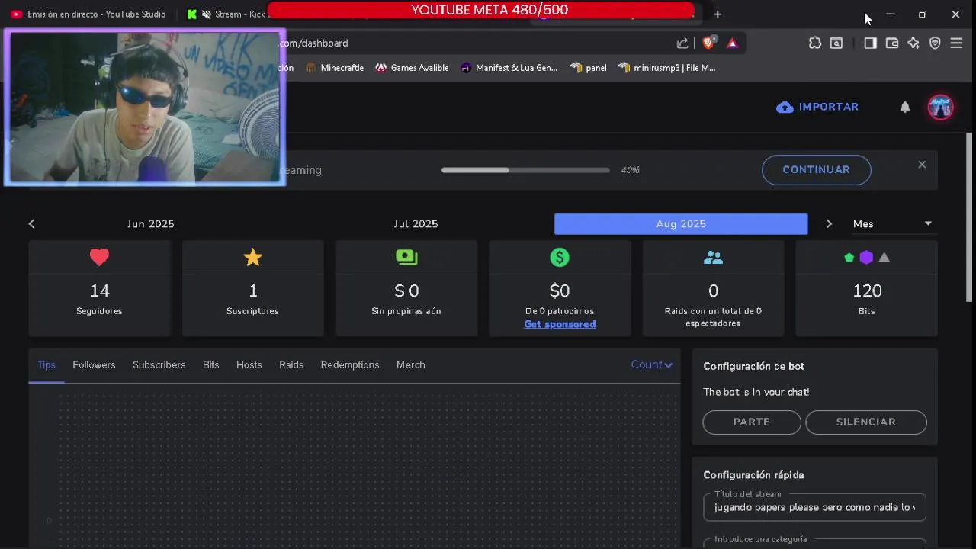Viewport: 976px width, 549px height.
Task: Open the Leo AI sparkle icon
Action: pyautogui.click(x=913, y=43)
